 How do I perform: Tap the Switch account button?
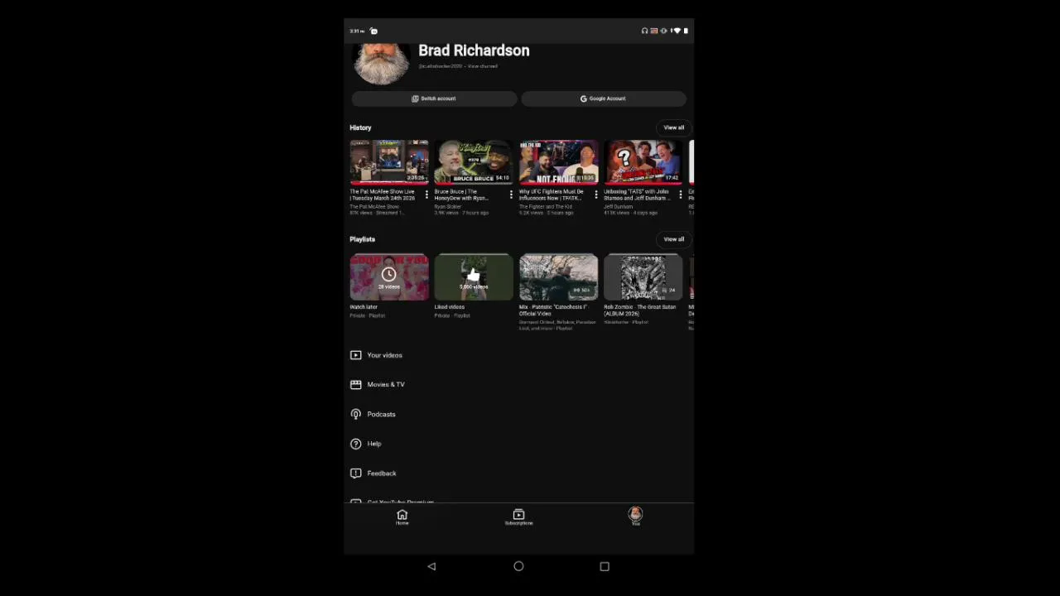(434, 99)
